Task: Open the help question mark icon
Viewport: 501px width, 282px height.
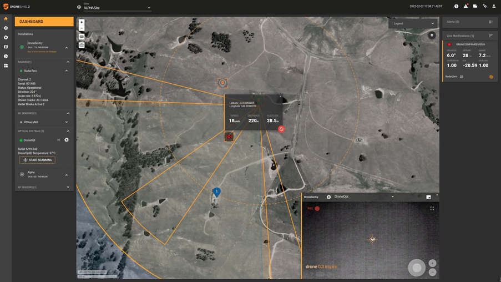Action: tap(456, 7)
